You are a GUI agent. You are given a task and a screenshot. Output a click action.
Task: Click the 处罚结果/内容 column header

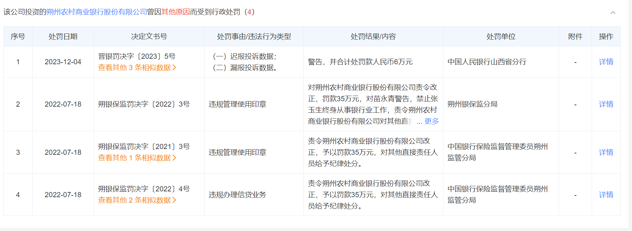coord(373,37)
